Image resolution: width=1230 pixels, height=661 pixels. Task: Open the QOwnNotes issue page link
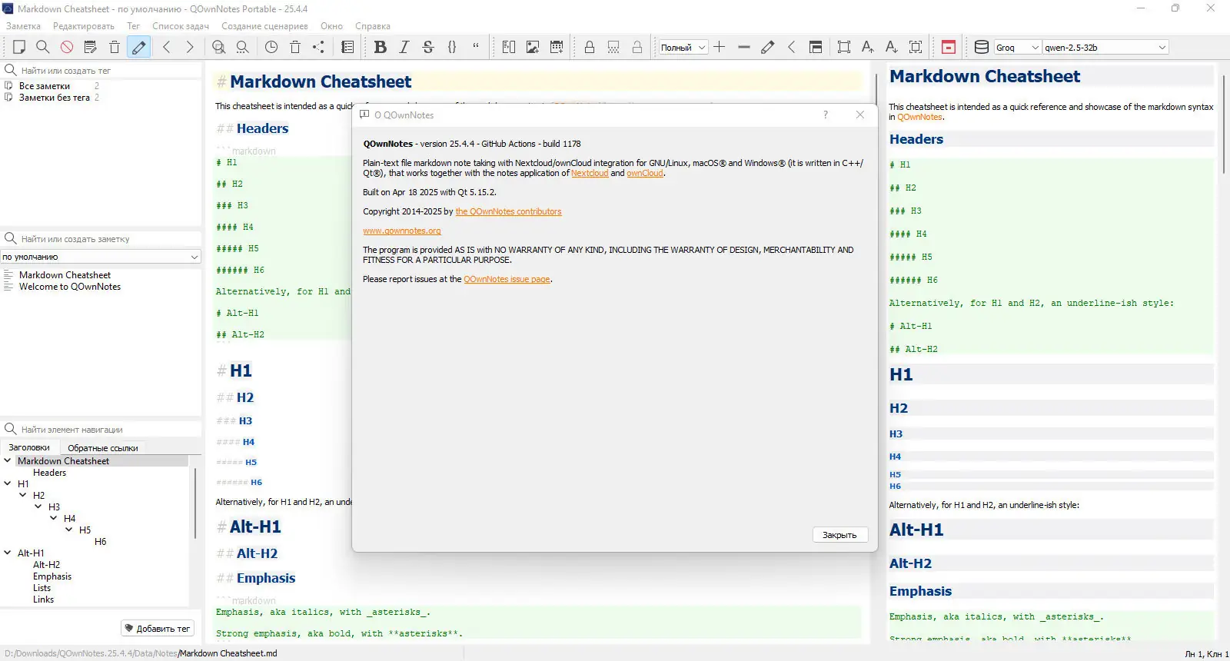pyautogui.click(x=507, y=280)
